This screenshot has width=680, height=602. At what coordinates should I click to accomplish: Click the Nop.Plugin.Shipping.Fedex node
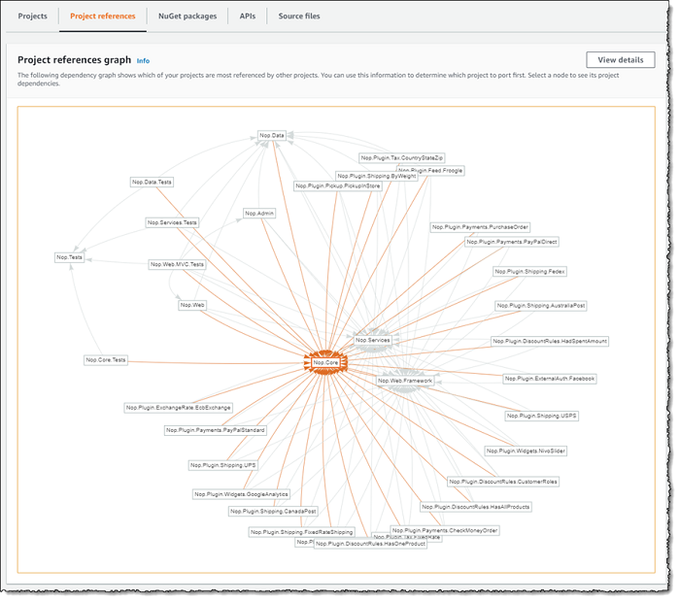point(529,272)
